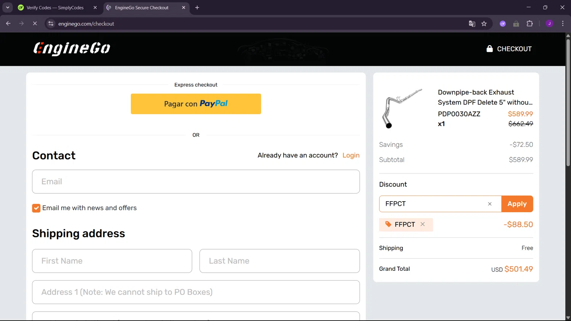The width and height of the screenshot is (571, 321).
Task: Close the Verify Codes tab
Action: (95, 8)
